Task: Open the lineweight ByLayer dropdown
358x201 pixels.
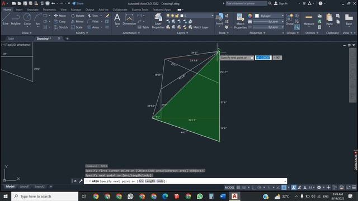Action: tap(268, 21)
